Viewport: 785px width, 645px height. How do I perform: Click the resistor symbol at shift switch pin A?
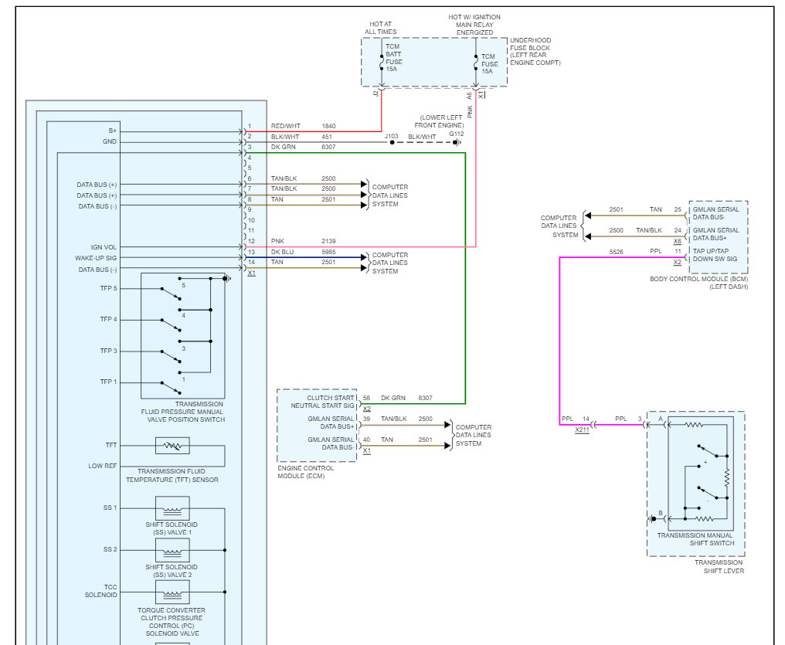click(694, 425)
